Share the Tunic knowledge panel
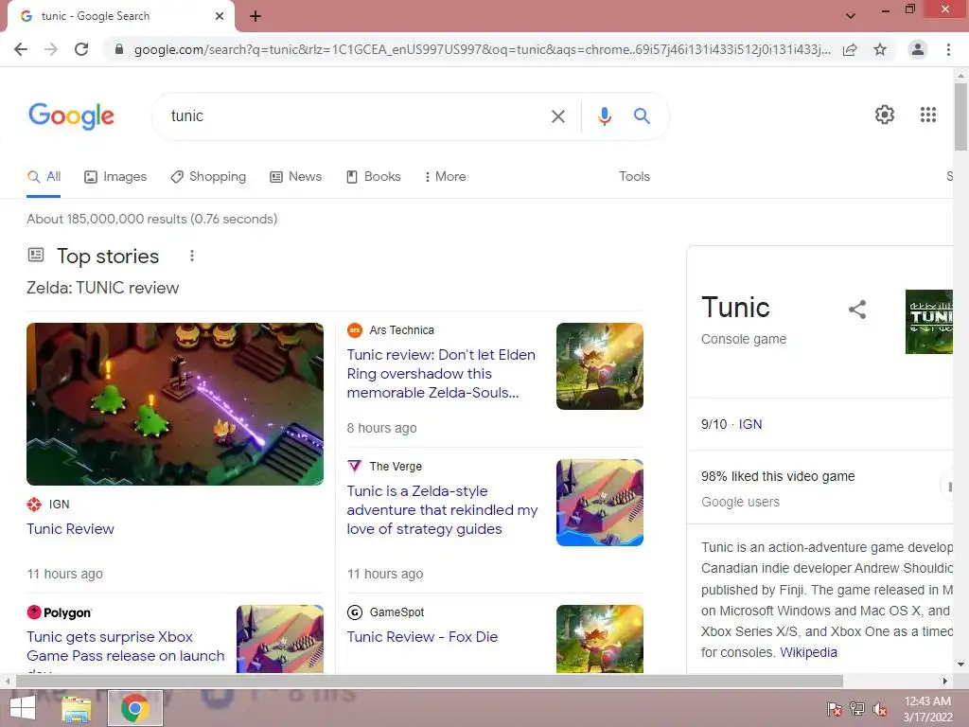 pos(857,310)
